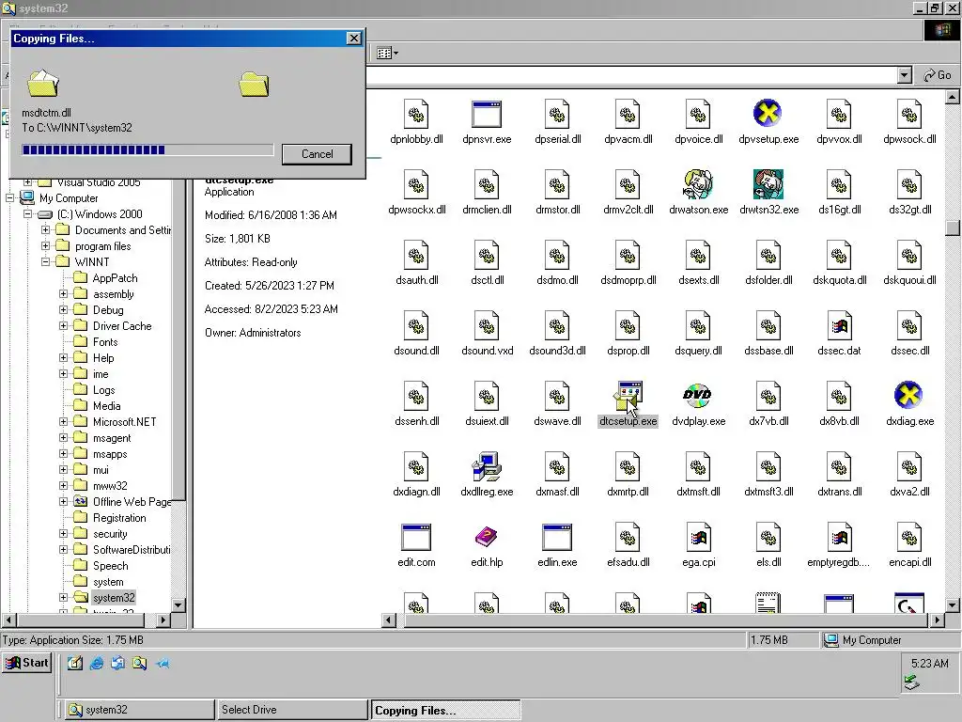Expand the Microsoft.NET folder node
The height and width of the screenshot is (722, 962).
64,422
